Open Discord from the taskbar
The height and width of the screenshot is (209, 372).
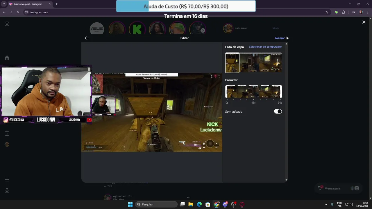coord(225,204)
